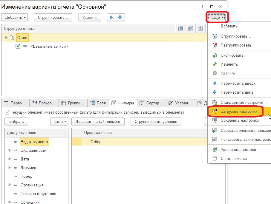Click the Документ field dash icon
271x204 pixels.
15,168
